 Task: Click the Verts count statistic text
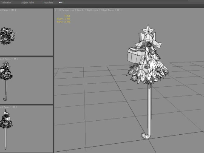coord(63,22)
